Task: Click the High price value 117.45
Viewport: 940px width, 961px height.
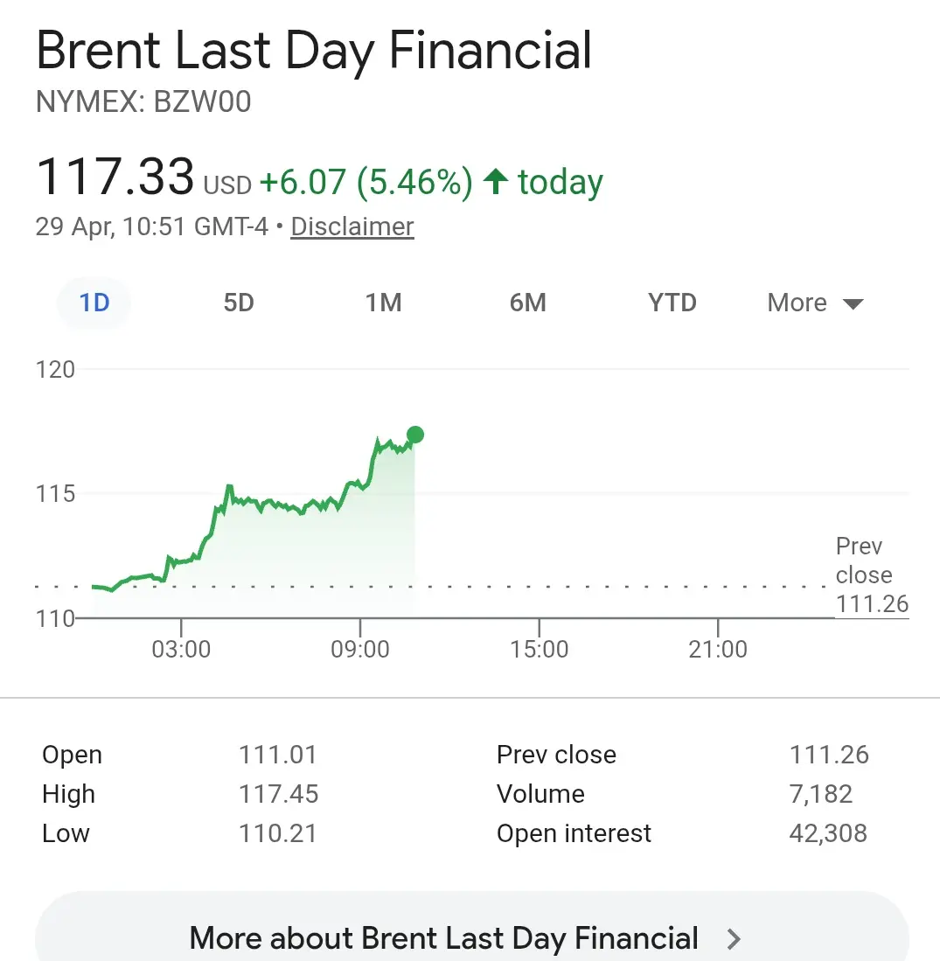Action: pyautogui.click(x=279, y=794)
